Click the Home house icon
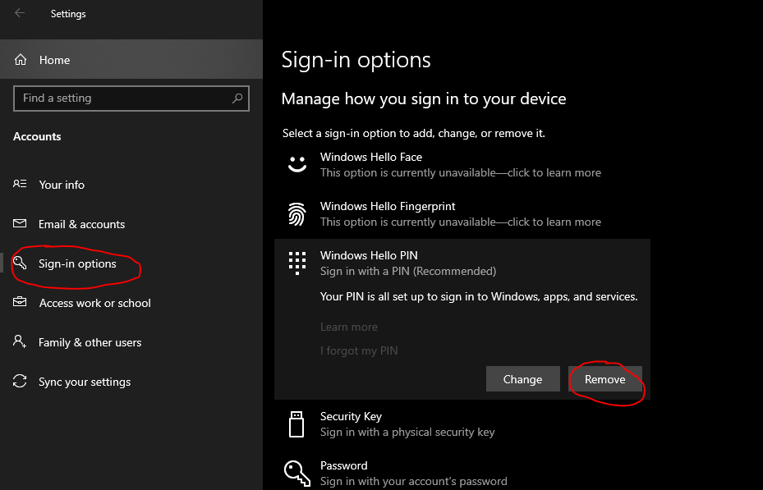Viewport: 763px width, 490px height. (x=21, y=59)
